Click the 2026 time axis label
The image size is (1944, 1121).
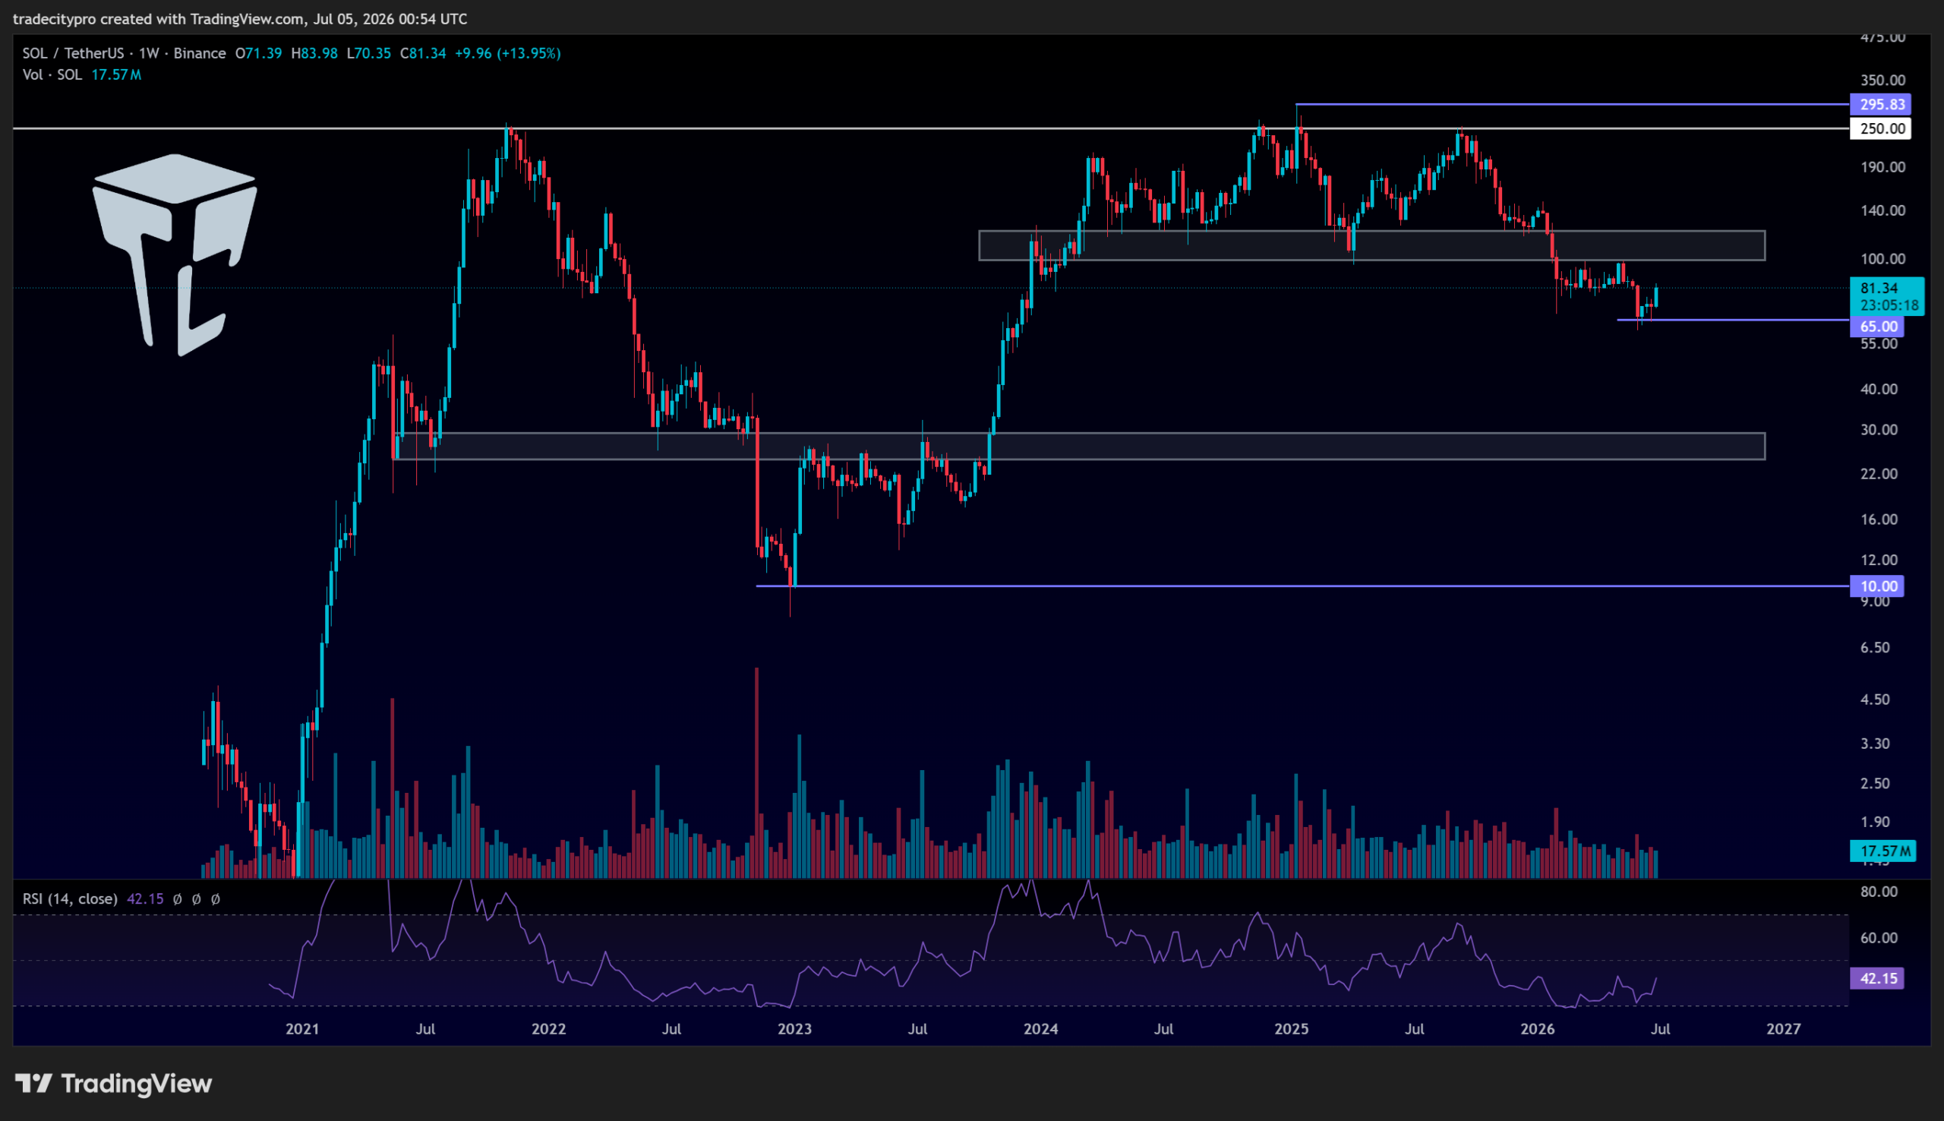[1538, 1028]
